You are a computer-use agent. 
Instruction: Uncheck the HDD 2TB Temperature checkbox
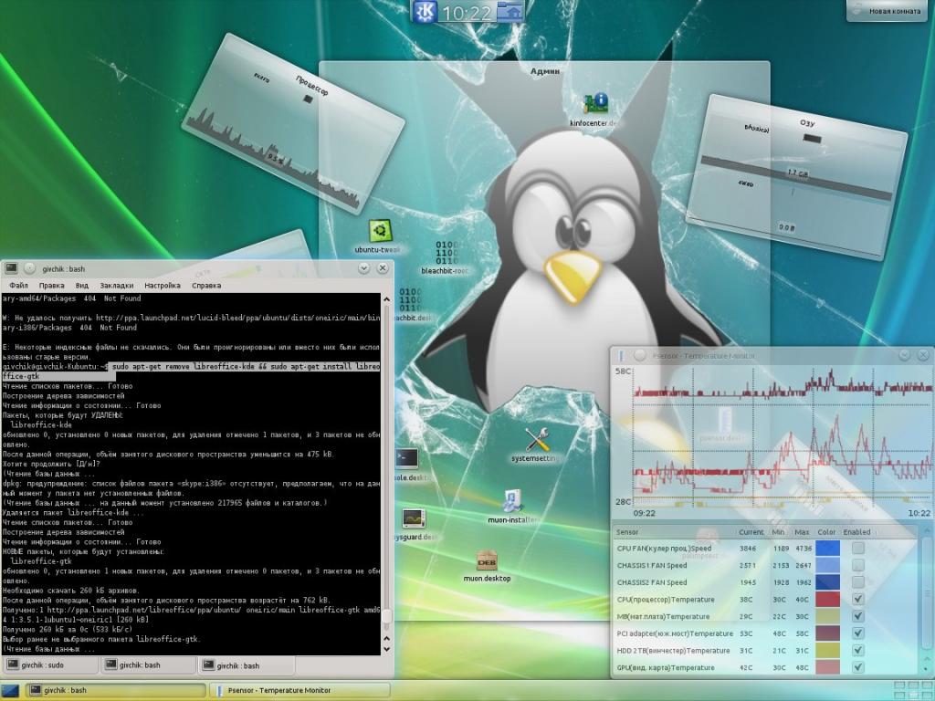pos(857,650)
